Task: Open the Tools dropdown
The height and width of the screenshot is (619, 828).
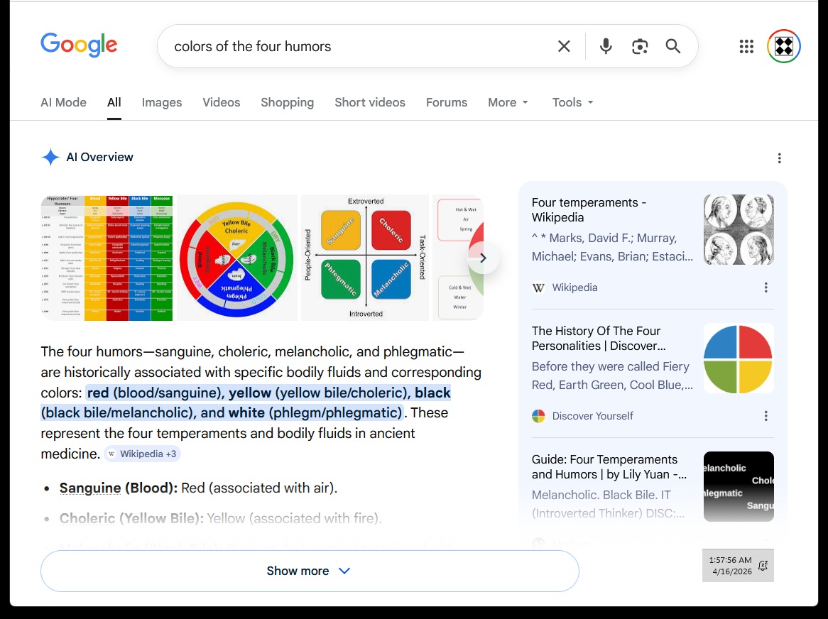Action: pos(572,102)
